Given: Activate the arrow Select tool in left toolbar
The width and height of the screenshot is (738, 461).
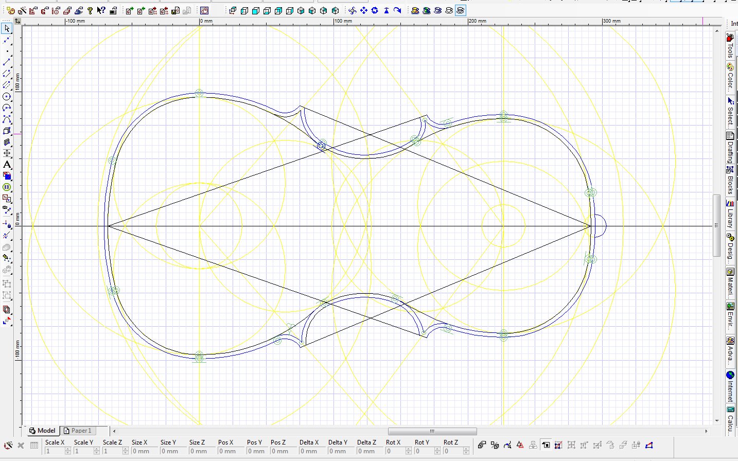Looking at the screenshot, I should coord(7,29).
